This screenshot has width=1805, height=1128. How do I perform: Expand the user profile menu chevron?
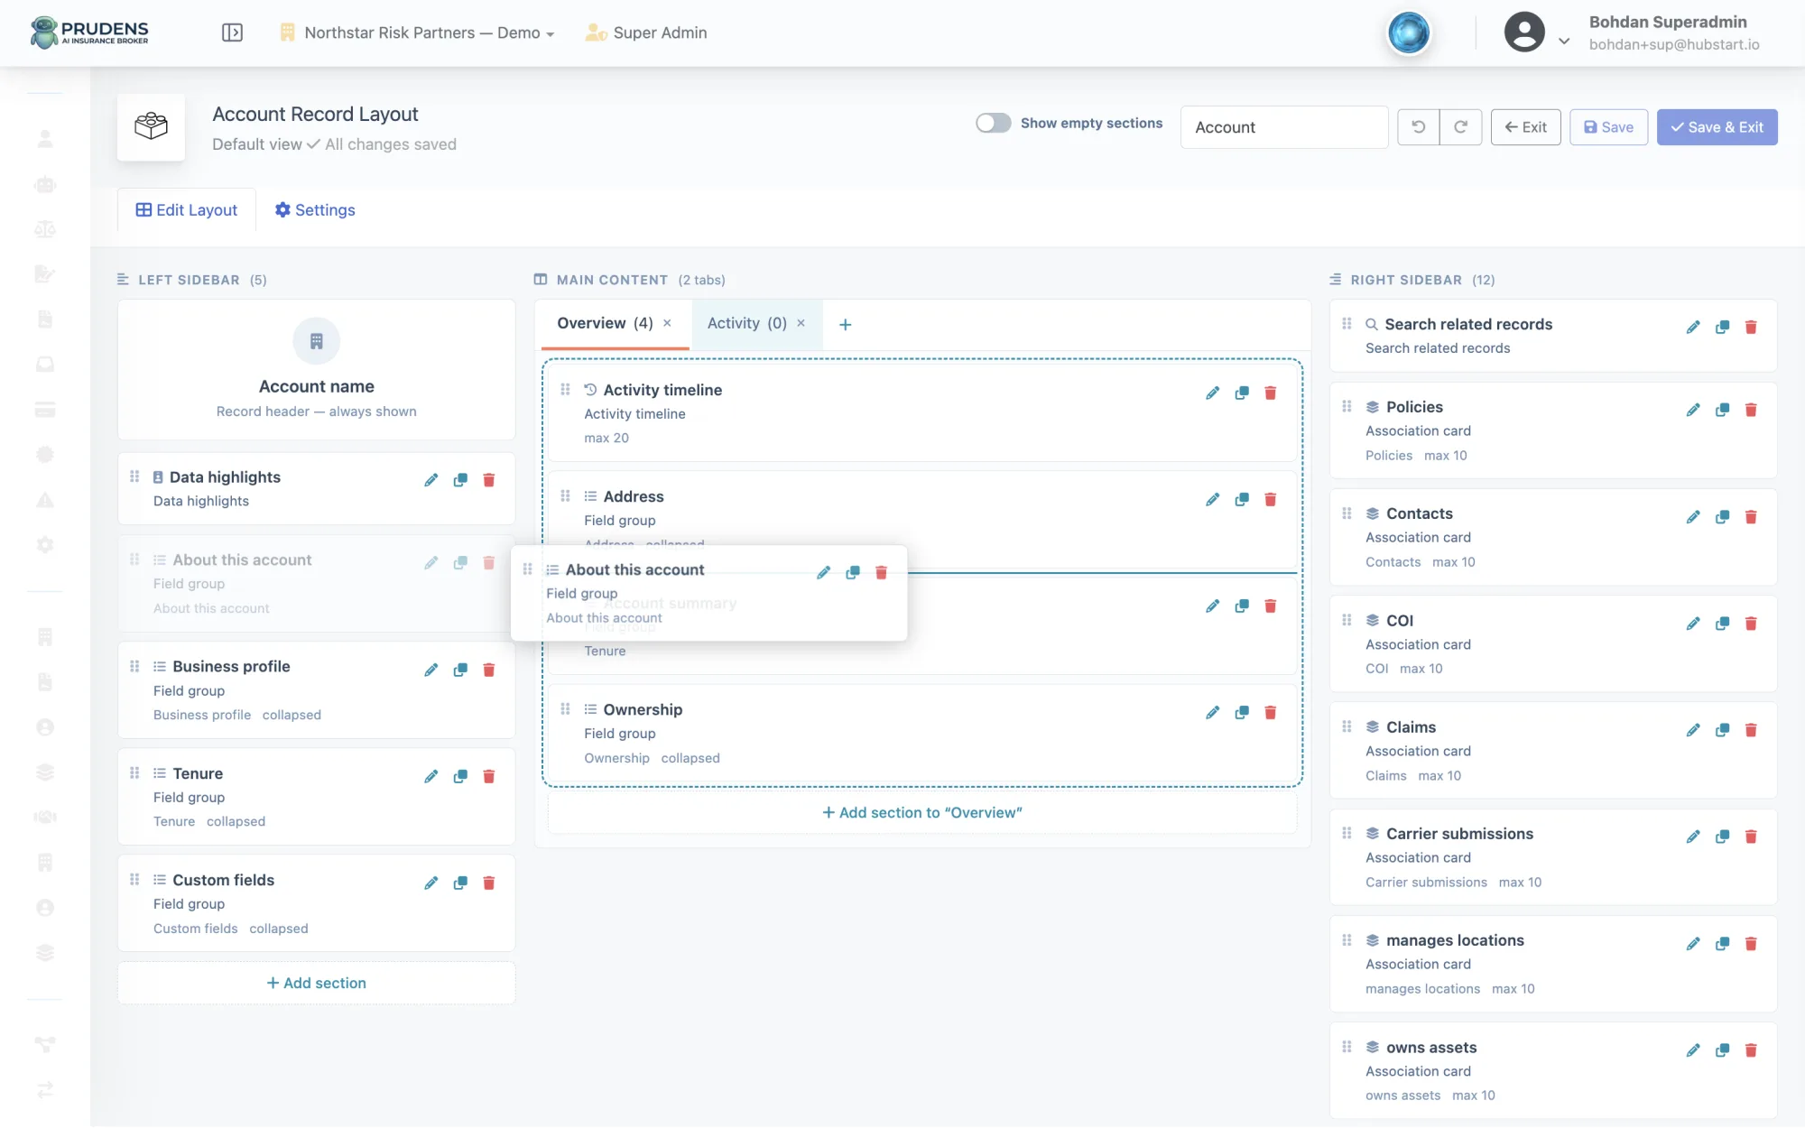tap(1564, 41)
